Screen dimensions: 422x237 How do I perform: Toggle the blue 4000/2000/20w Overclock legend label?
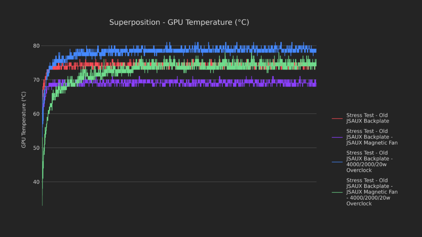[370, 161]
